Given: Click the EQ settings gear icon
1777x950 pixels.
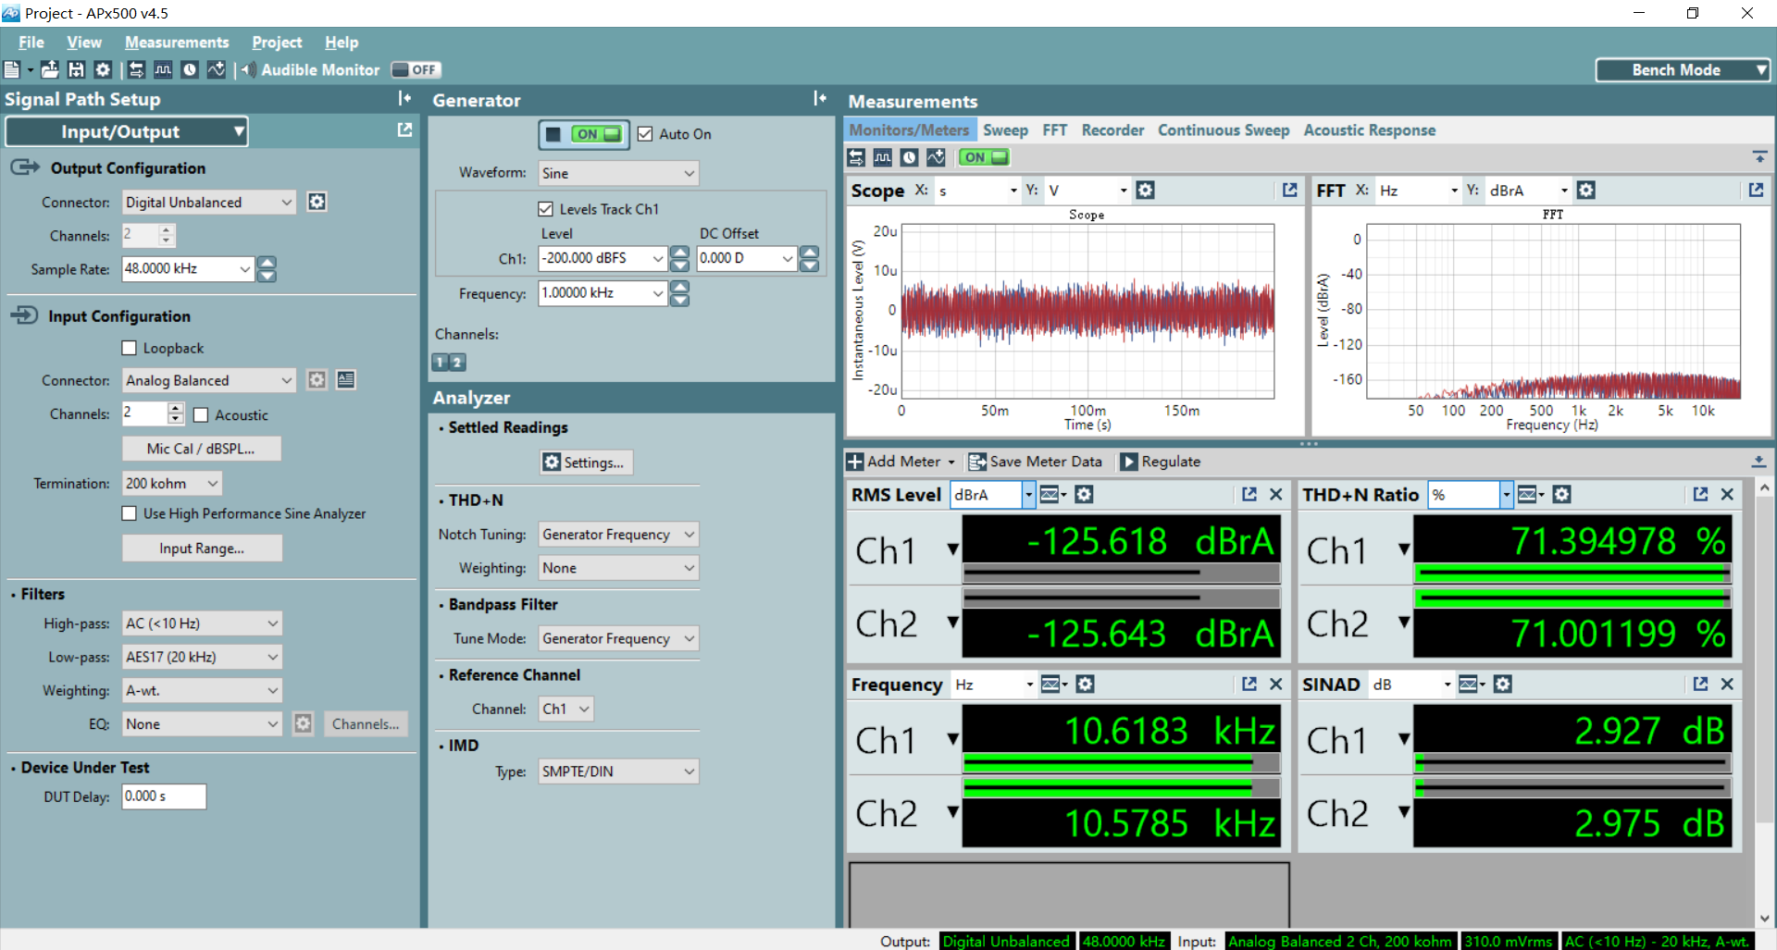Looking at the screenshot, I should click(303, 723).
